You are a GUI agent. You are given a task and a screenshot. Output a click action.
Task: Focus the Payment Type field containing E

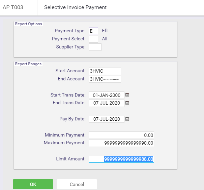(x=93, y=31)
